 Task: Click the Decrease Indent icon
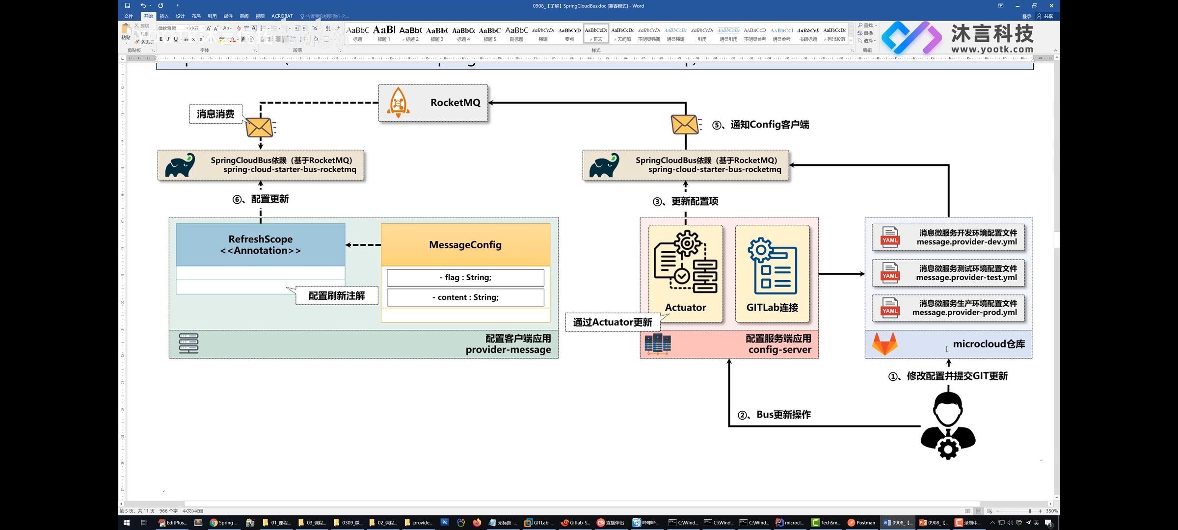click(297, 28)
